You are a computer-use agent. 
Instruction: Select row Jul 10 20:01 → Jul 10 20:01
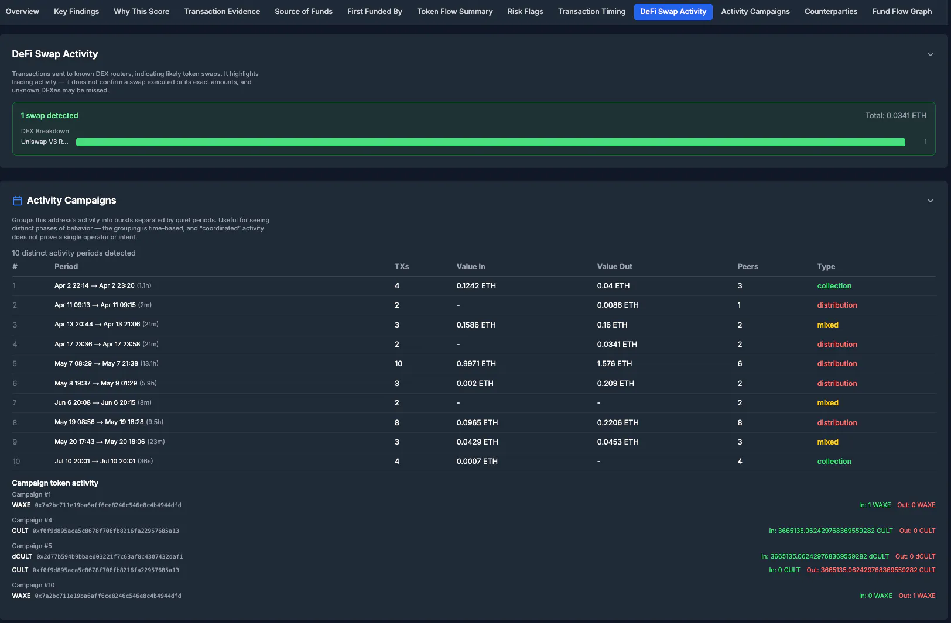(x=474, y=462)
